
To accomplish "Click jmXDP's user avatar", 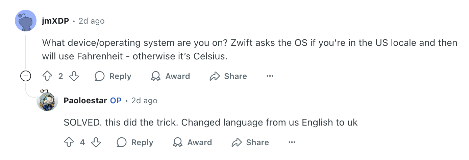I will [26, 21].
